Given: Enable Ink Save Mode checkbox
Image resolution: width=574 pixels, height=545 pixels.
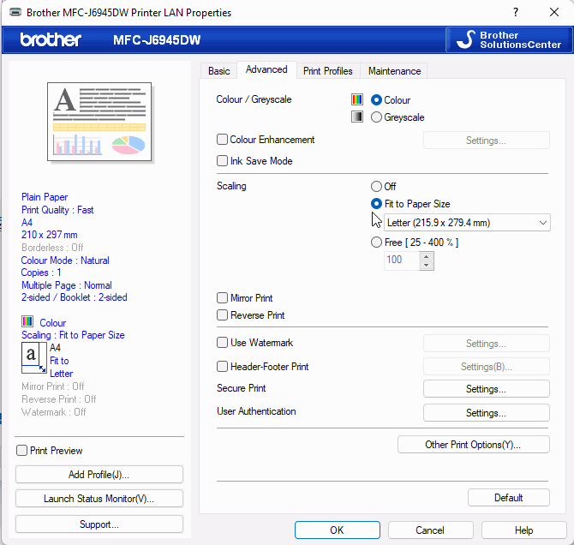Looking at the screenshot, I should (x=222, y=161).
